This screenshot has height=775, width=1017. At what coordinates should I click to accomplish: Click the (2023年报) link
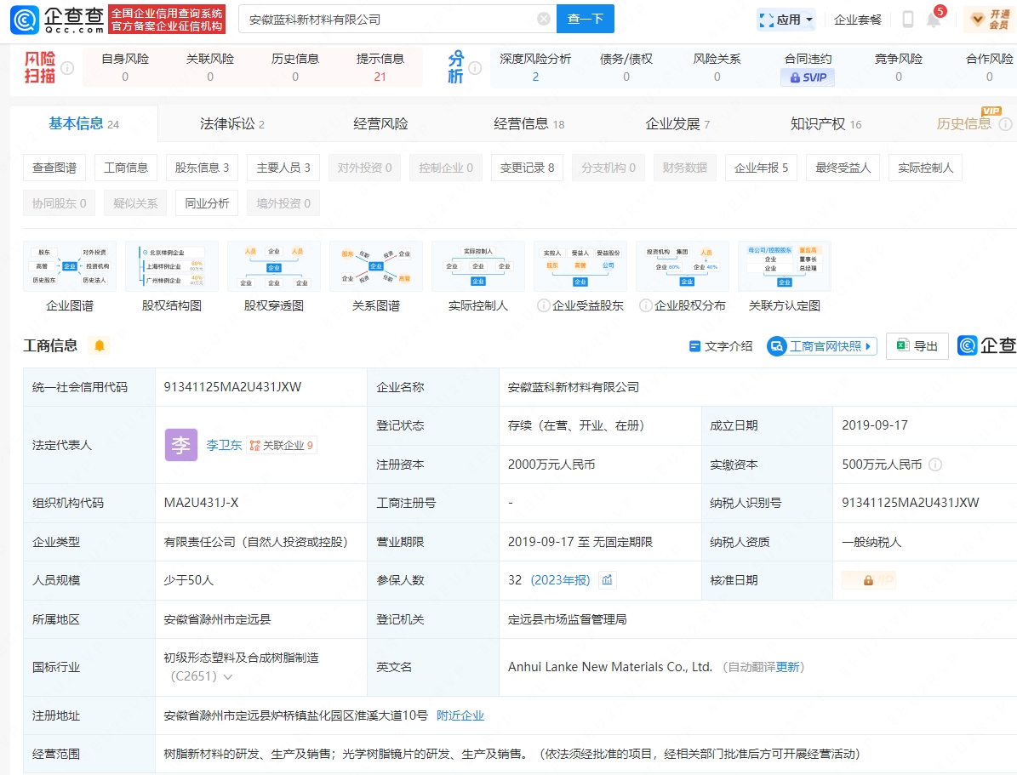point(560,580)
